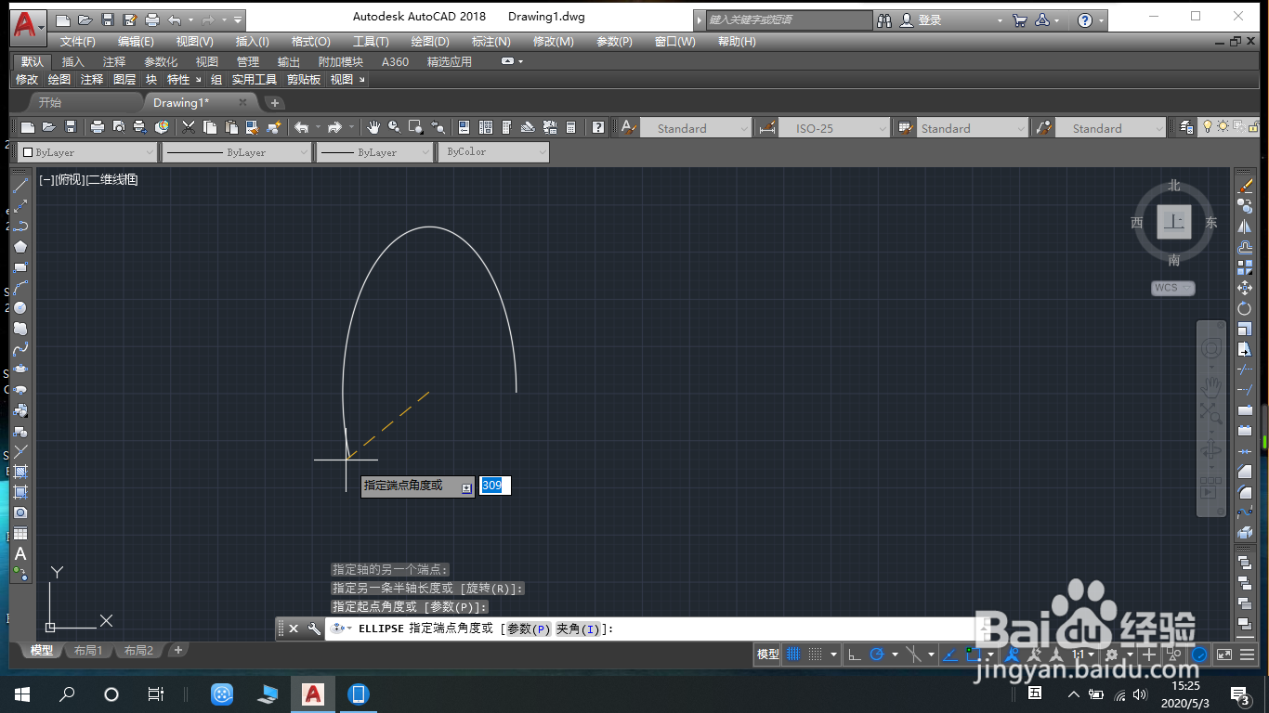This screenshot has width=1269, height=713.
Task: Click the WCS button below ViewCube
Action: point(1172,288)
